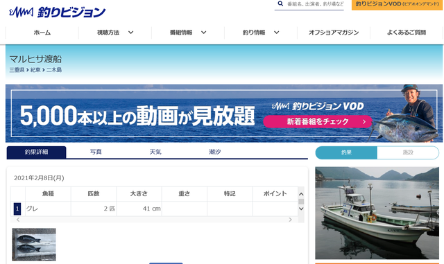Image resolution: width=444 pixels, height=264 pixels.
Task: Open よくあるご質問 menu item
Action: (407, 33)
